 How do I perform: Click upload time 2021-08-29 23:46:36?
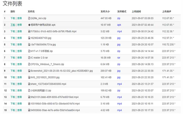(142, 38)
